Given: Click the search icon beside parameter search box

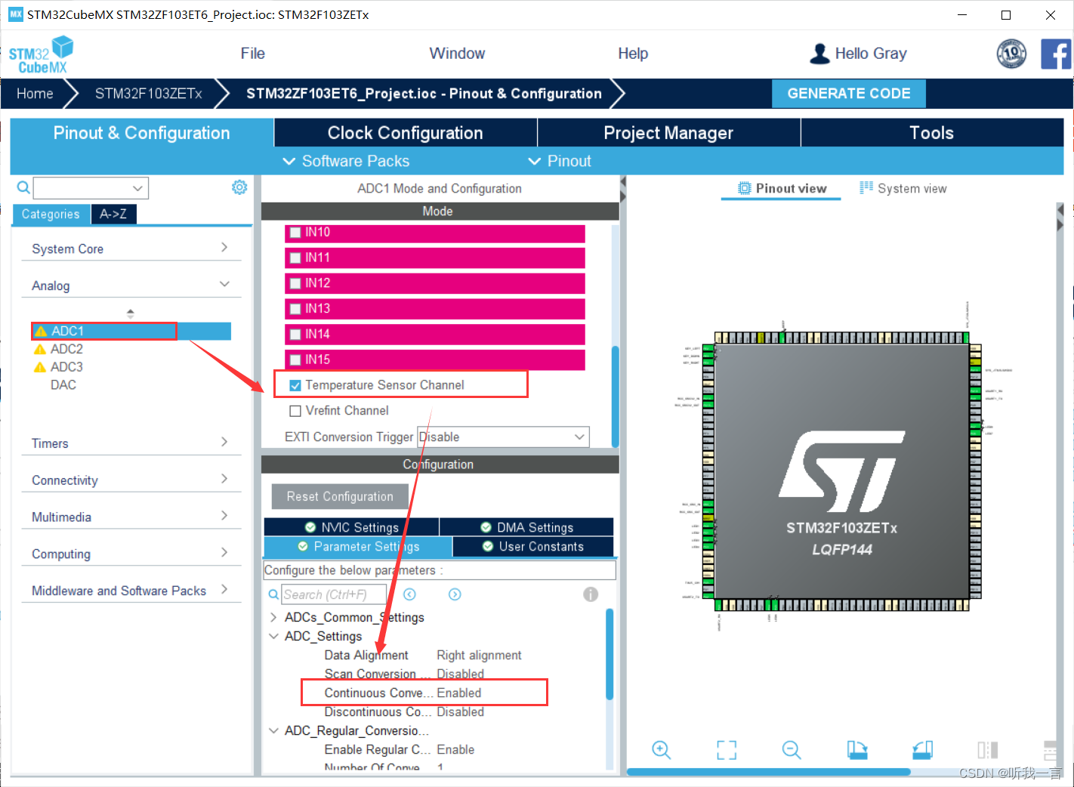Looking at the screenshot, I should pos(273,594).
